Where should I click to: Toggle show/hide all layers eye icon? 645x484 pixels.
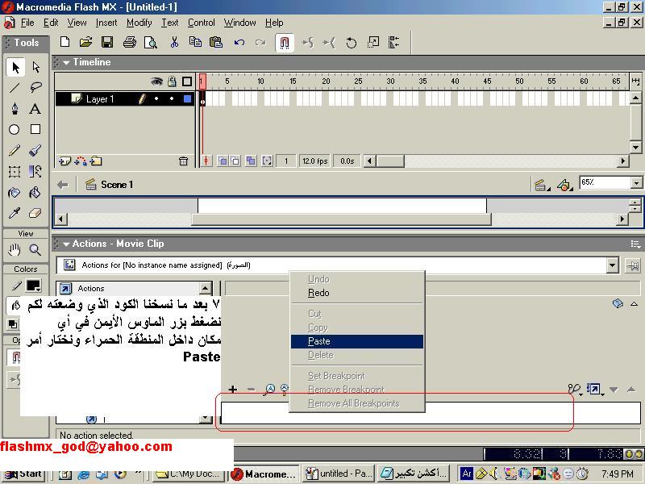156,81
